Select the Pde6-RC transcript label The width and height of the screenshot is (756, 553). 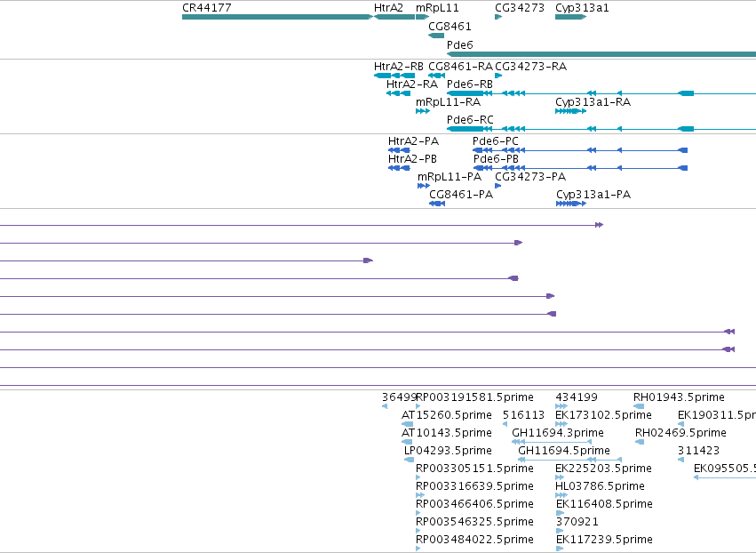coord(470,119)
